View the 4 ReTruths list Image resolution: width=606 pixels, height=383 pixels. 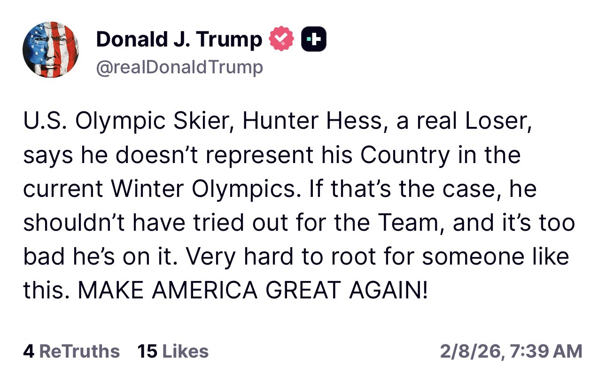(71, 351)
